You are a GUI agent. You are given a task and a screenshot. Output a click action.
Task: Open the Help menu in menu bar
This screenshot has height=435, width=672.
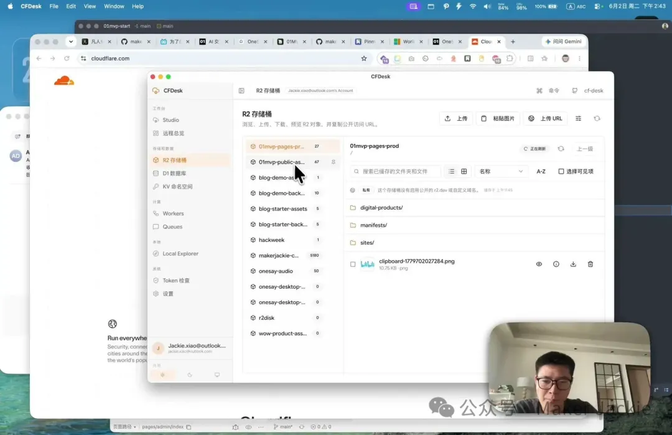tap(138, 6)
